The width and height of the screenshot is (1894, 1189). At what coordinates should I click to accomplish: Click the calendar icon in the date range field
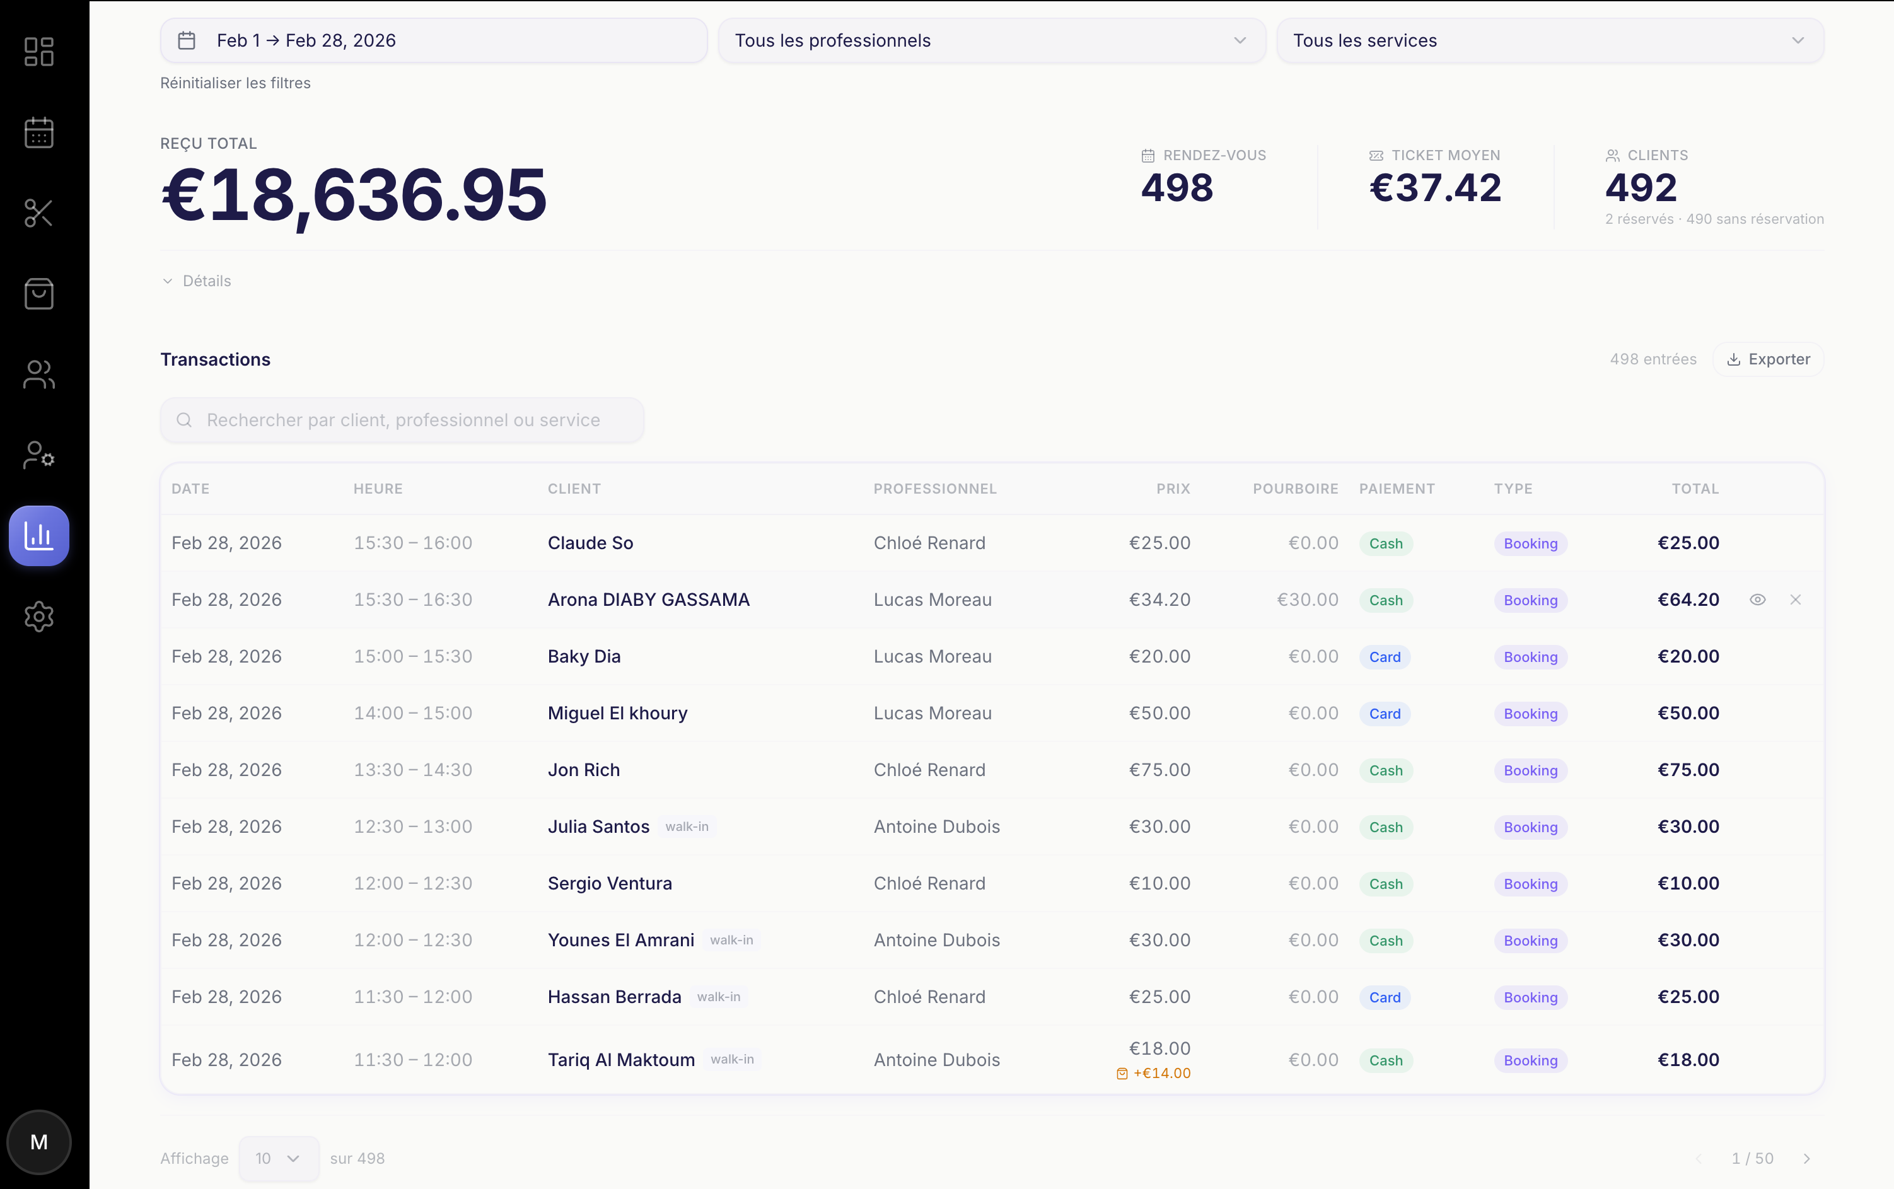tap(187, 40)
